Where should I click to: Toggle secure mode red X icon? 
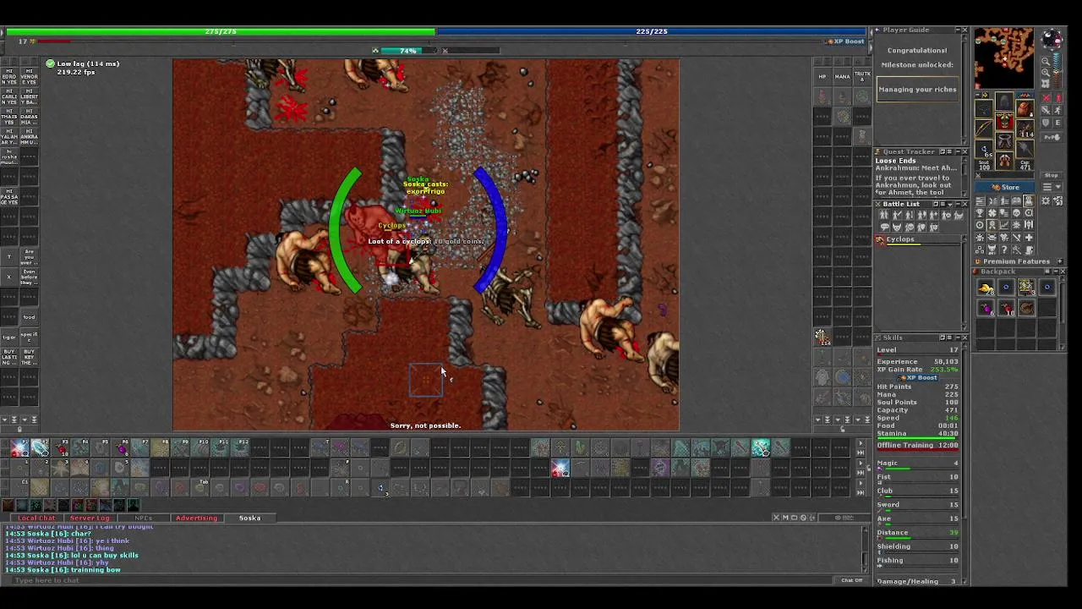coord(1046,98)
